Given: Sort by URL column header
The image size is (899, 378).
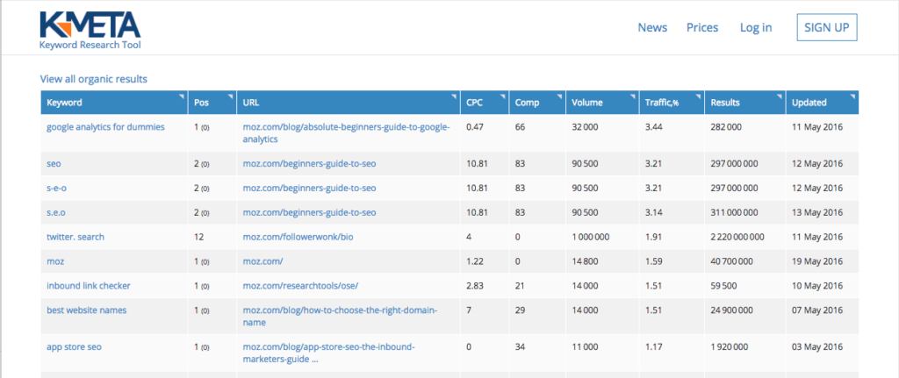Looking at the screenshot, I should (349, 103).
